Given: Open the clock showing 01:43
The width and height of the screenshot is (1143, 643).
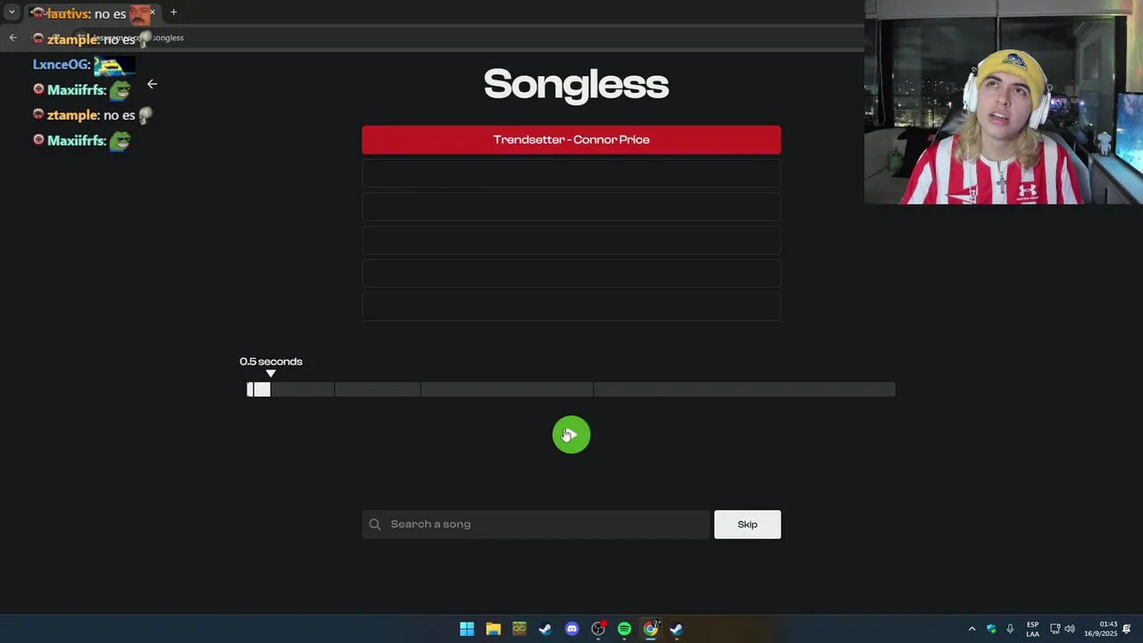Looking at the screenshot, I should point(1101,629).
